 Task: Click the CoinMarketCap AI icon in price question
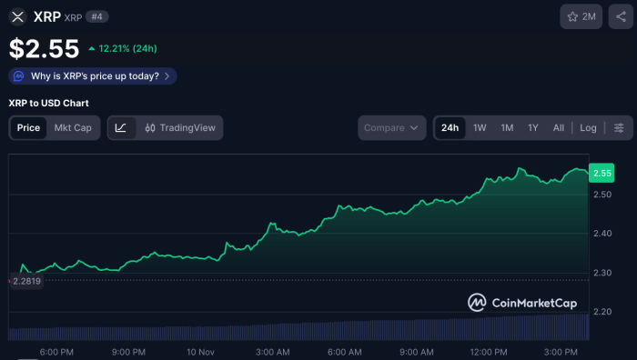pos(19,76)
